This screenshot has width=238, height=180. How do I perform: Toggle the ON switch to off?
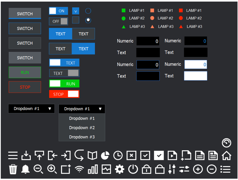[x=58, y=11]
